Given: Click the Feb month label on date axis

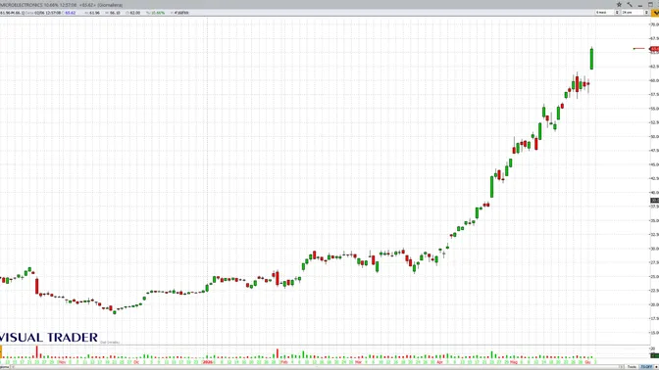Looking at the screenshot, I should 284,362.
